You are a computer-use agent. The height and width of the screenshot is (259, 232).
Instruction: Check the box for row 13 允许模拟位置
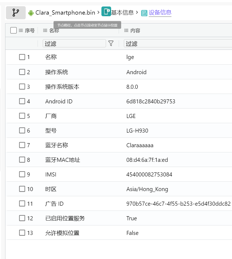22,233
